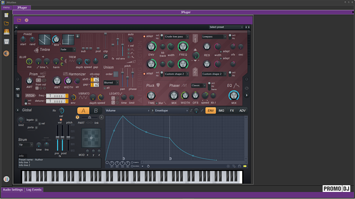355x199 pixels.
Task: Click the filter curve icon under clip
Action: click(106, 57)
